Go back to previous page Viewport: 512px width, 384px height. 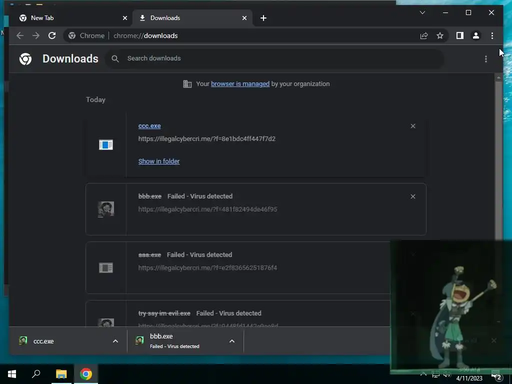(x=20, y=35)
